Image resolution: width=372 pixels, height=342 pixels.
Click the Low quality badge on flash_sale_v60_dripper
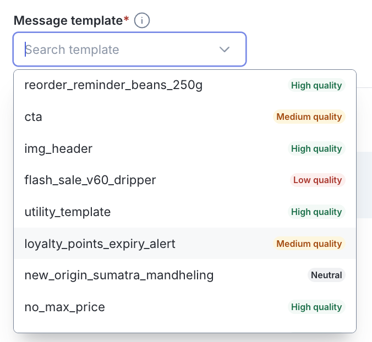[x=318, y=180]
